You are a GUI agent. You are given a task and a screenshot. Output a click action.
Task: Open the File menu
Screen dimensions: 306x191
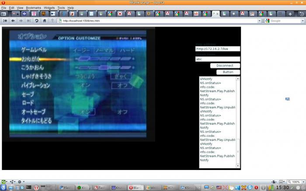[3, 8]
